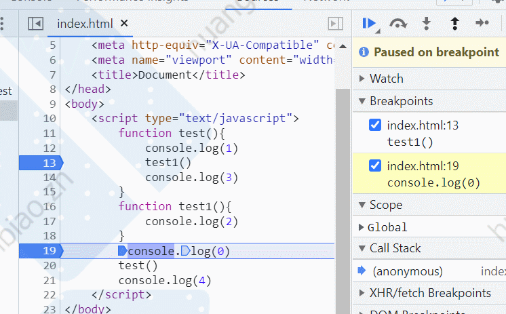The image size is (506, 314).
Task: Click the Paused on breakpoint message
Action: tap(436, 52)
